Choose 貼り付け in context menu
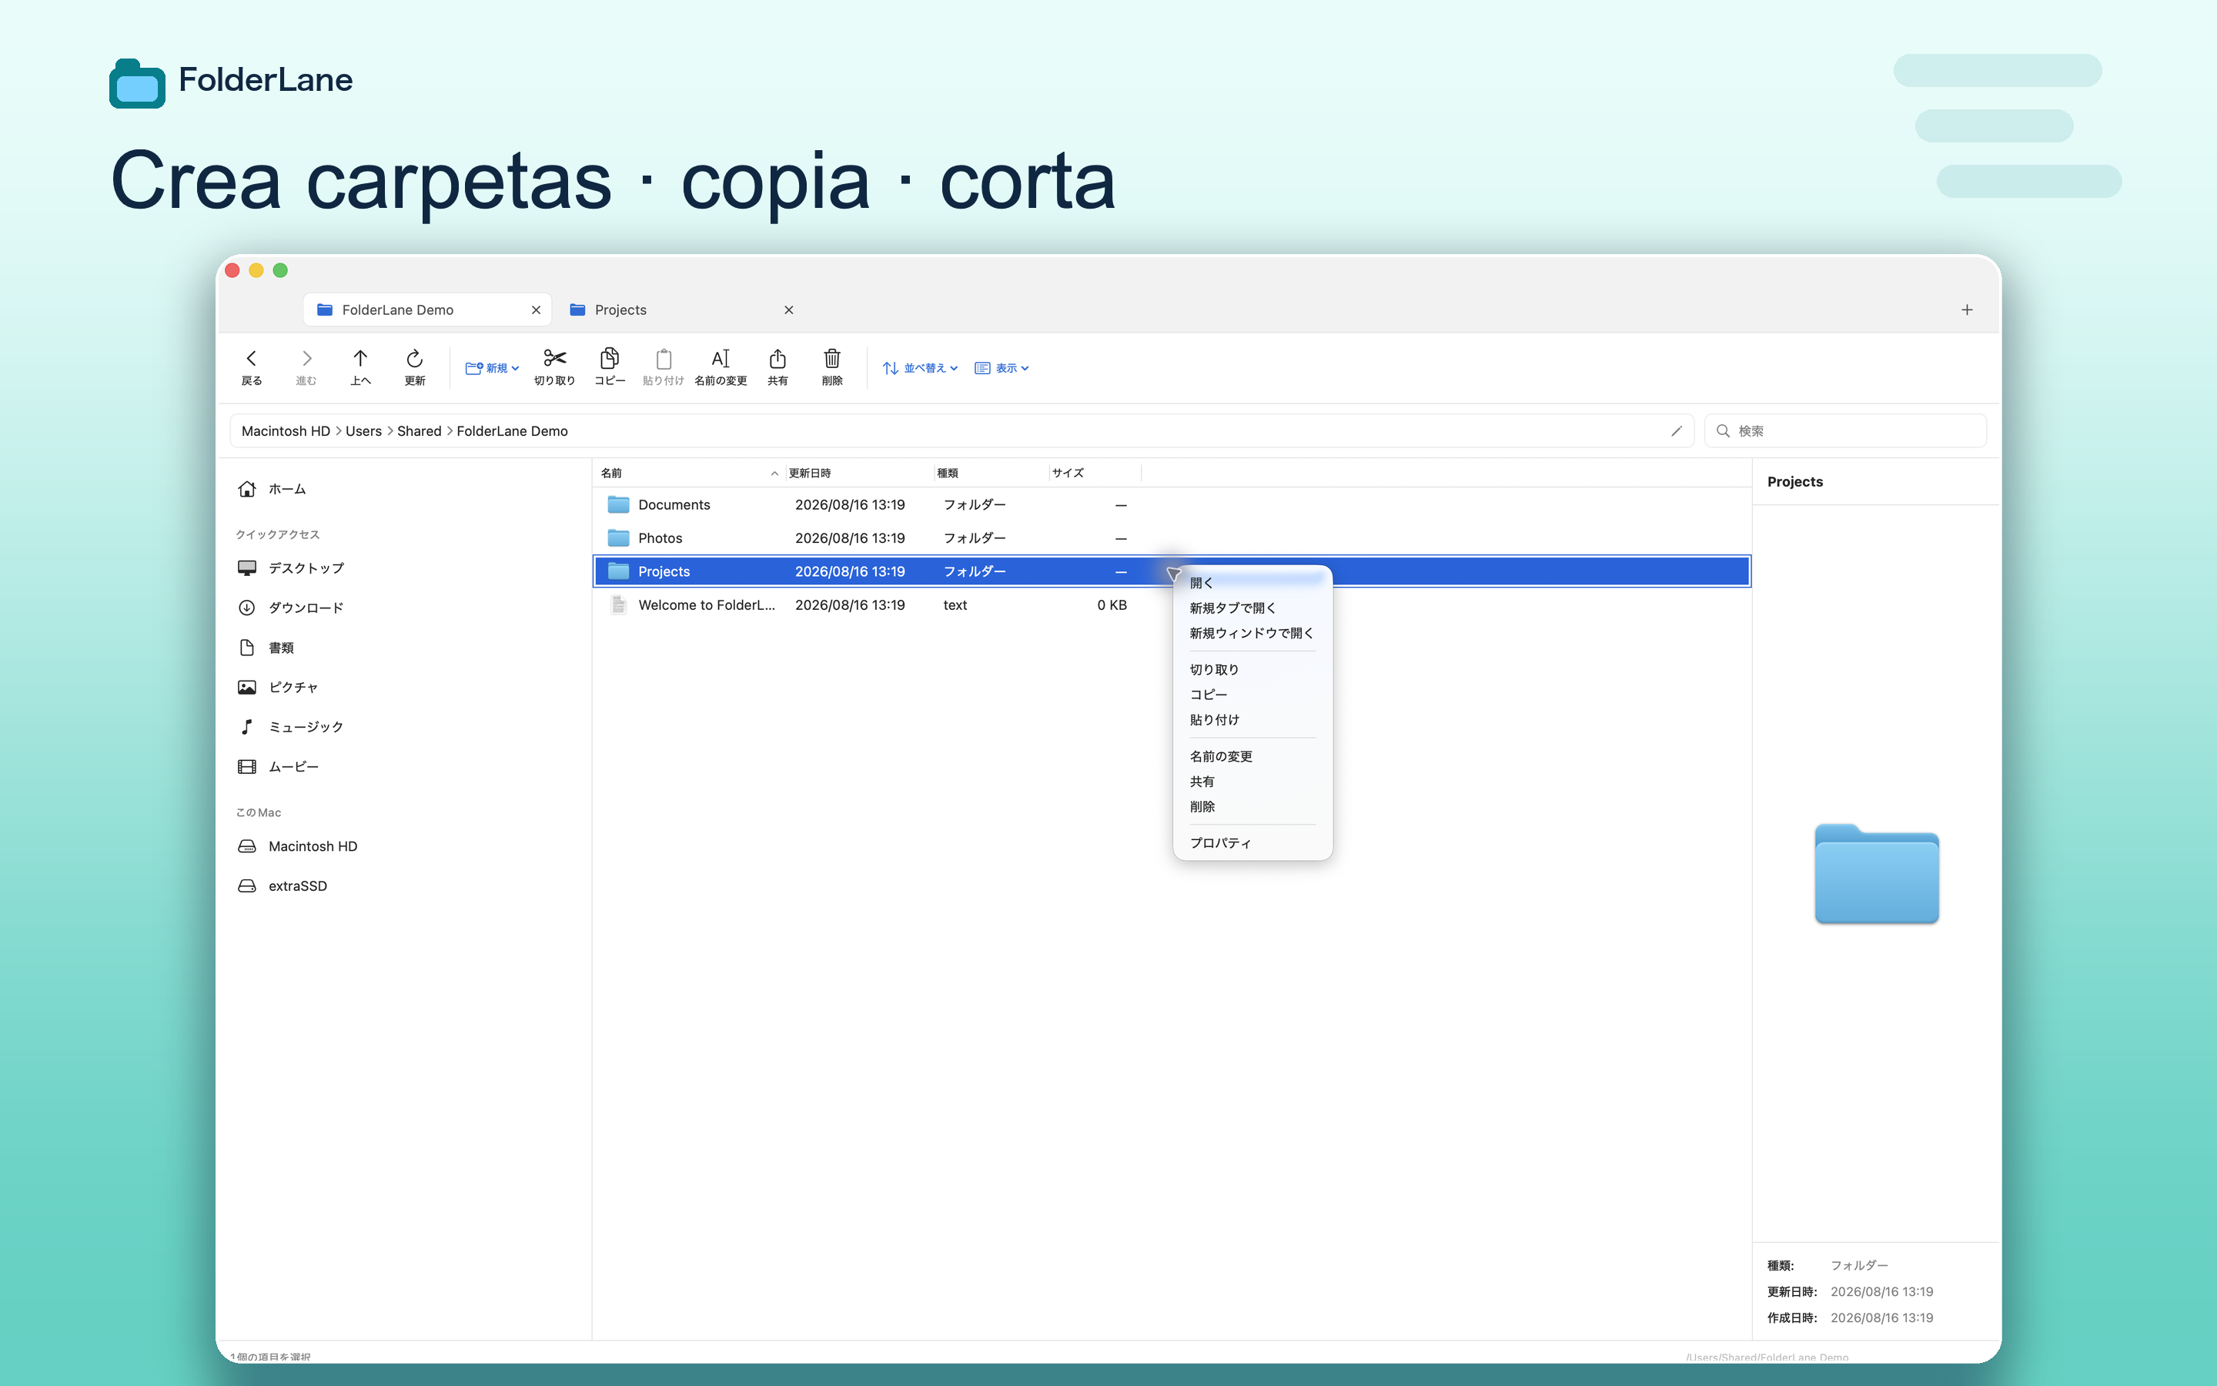Screen dimensions: 2217x1386 [x=1252, y=720]
